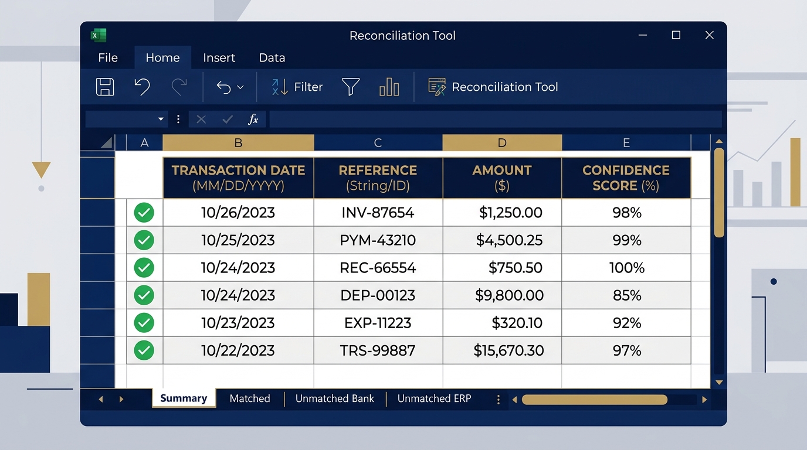Click previous sheet navigation arrow
The width and height of the screenshot is (807, 450).
(101, 399)
